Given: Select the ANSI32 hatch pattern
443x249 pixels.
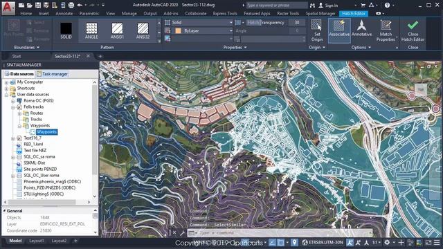Looking at the screenshot, I should click(143, 30).
